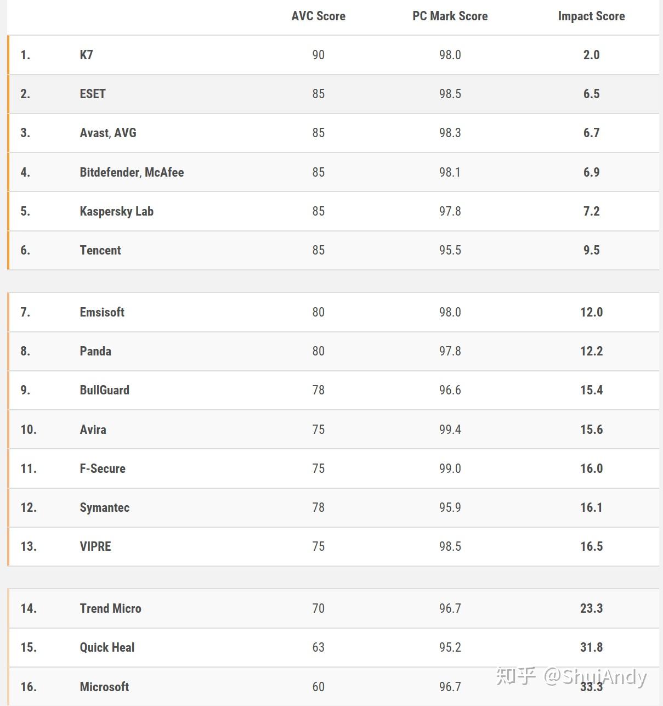Select the Symantec row name
The width and height of the screenshot is (663, 706).
[104, 507]
